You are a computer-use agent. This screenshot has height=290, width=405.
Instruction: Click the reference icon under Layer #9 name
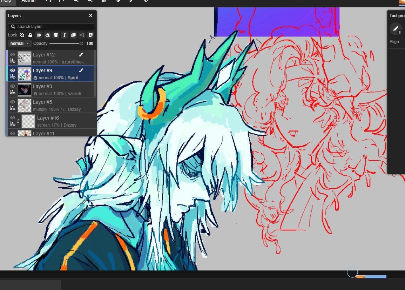35,78
